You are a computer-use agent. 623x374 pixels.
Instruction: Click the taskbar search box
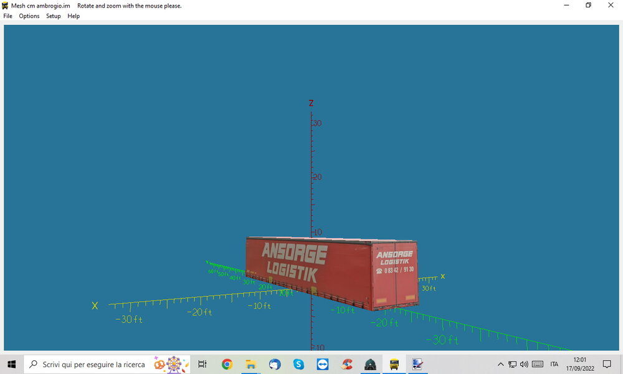click(107, 364)
